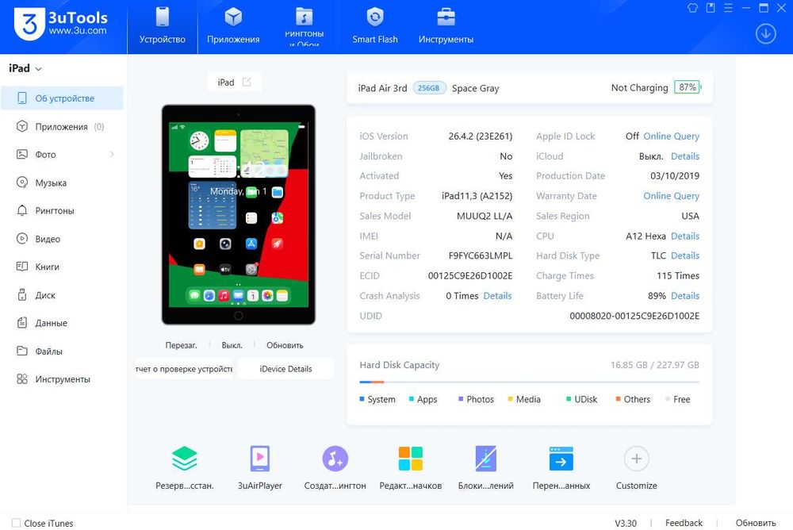Open the Инструменты top tab
This screenshot has height=530, width=793.
(446, 26)
